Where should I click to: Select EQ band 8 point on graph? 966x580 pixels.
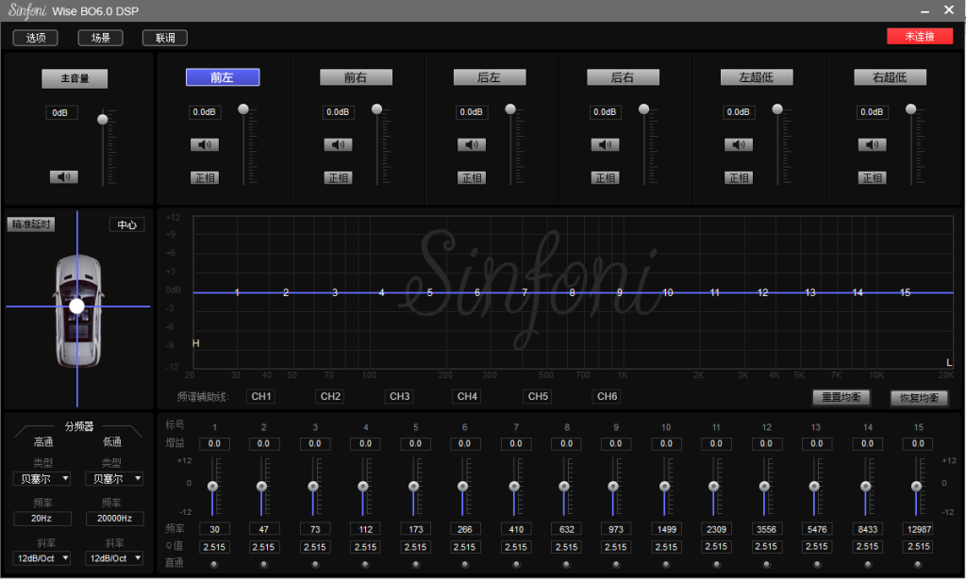[x=573, y=292]
